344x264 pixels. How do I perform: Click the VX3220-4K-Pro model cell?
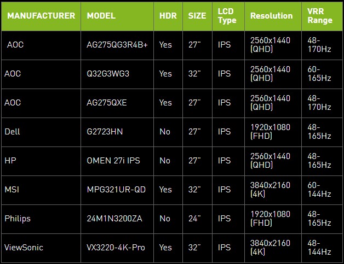(116, 248)
